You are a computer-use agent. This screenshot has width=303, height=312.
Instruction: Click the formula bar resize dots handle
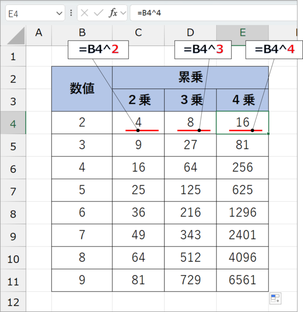coord(71,13)
